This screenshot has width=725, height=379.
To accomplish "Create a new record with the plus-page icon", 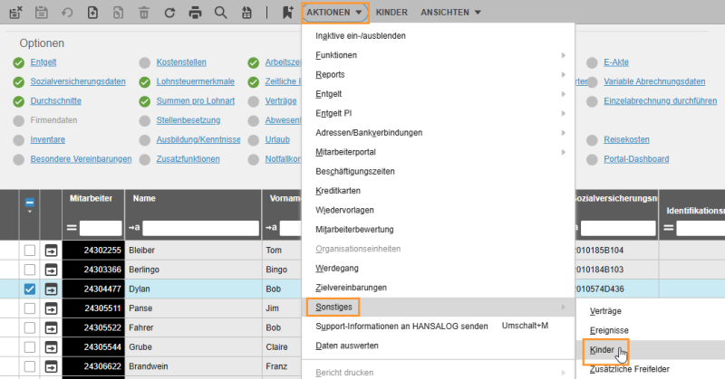I will click(x=93, y=13).
